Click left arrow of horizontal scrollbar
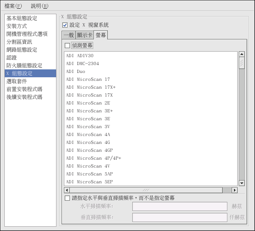Image resolution: width=255 pixels, height=231 pixels. 67,190
